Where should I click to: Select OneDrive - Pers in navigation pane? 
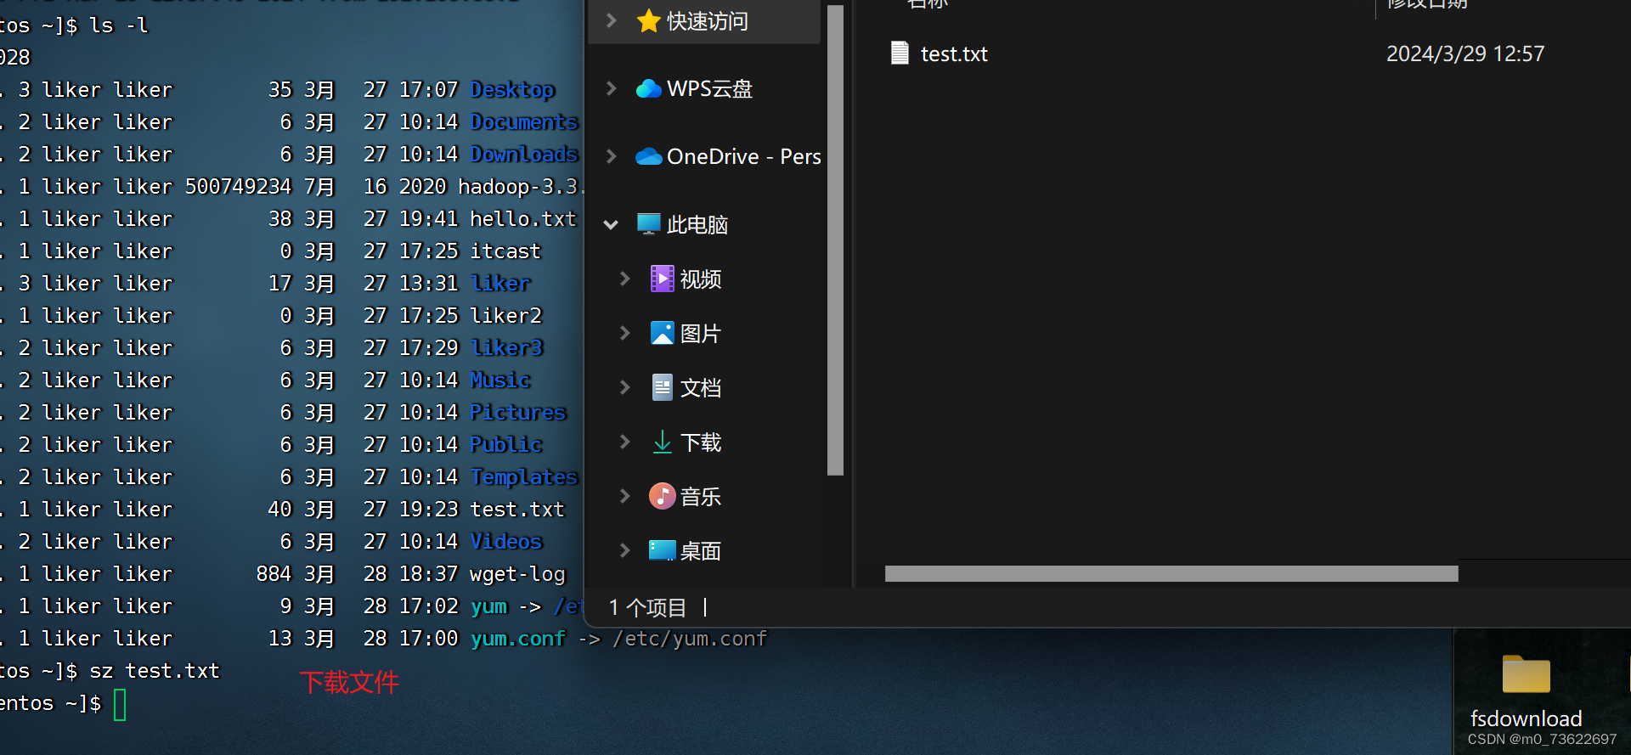click(744, 156)
